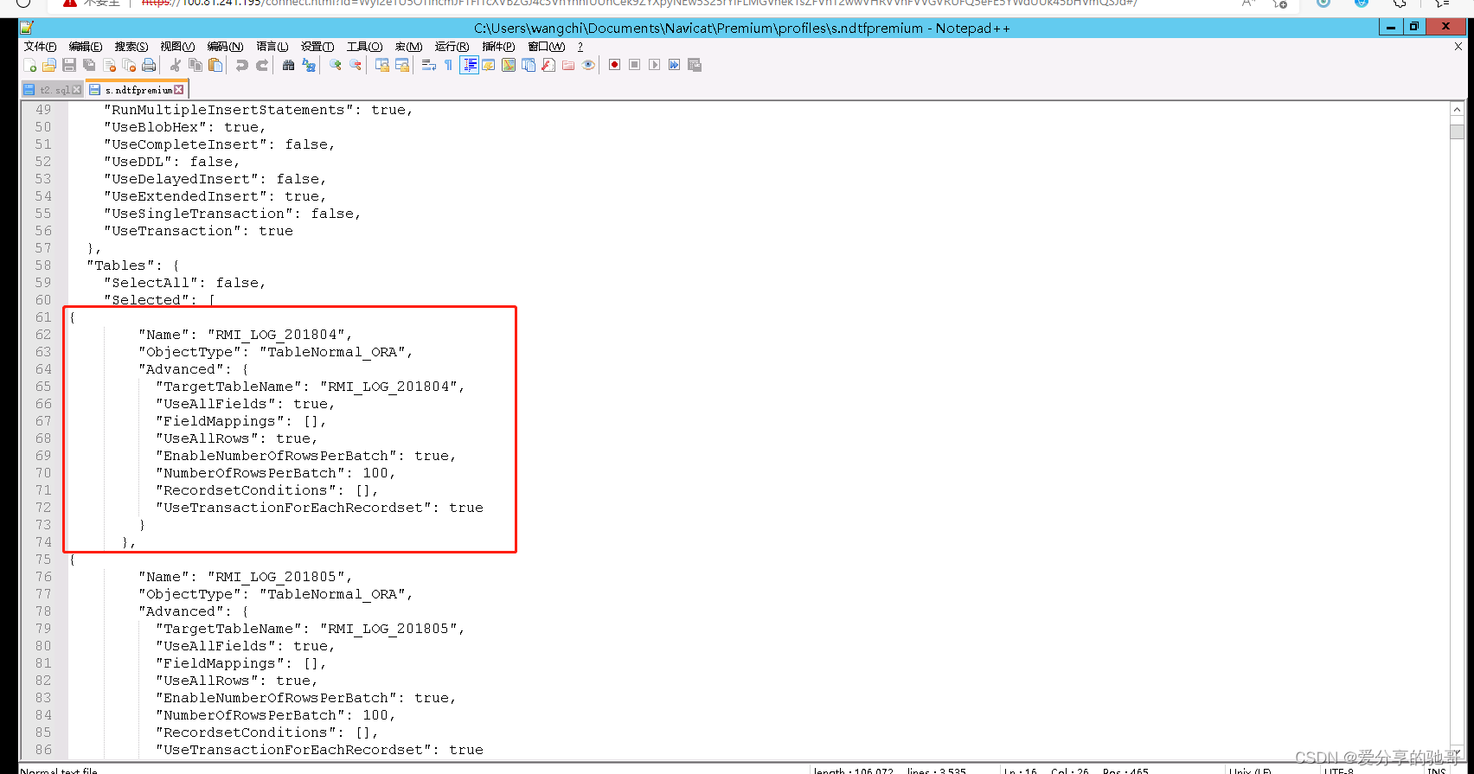Image resolution: width=1474 pixels, height=774 pixels.
Task: Open user defined language dialog icon
Action: [x=489, y=65]
